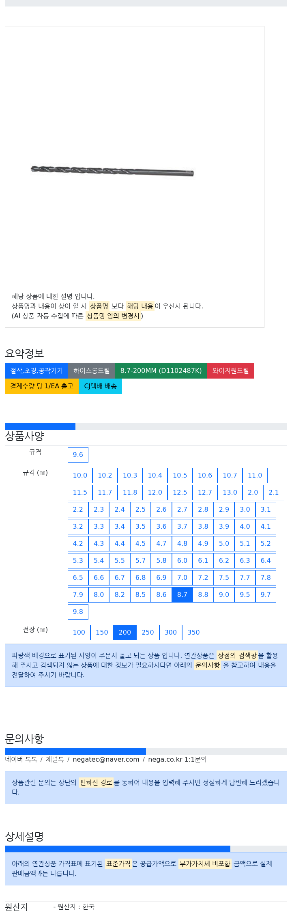Open the drill bit product image

(112, 171)
